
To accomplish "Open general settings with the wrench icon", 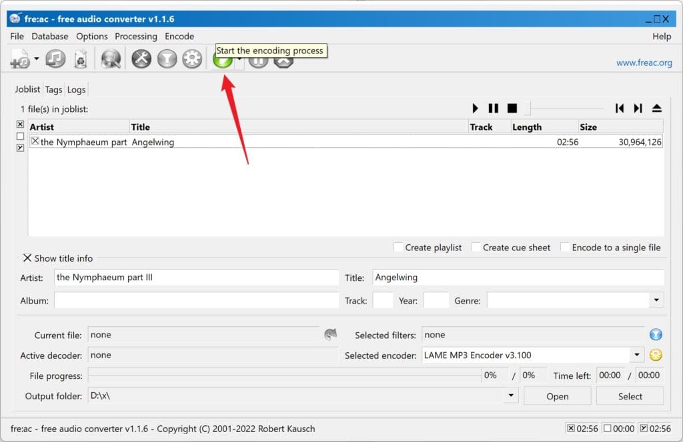I will click(141, 59).
